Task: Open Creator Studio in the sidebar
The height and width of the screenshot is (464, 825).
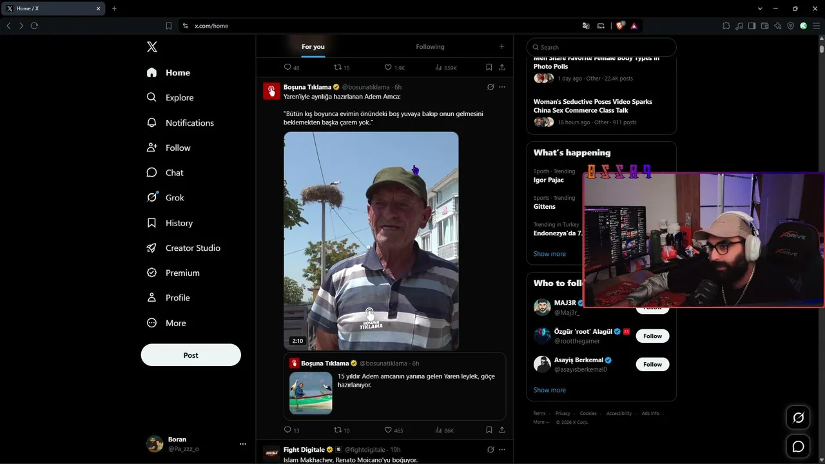Action: (183, 248)
